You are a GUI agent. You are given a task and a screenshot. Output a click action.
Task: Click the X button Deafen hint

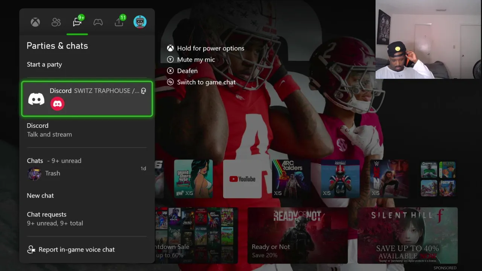coord(171,71)
